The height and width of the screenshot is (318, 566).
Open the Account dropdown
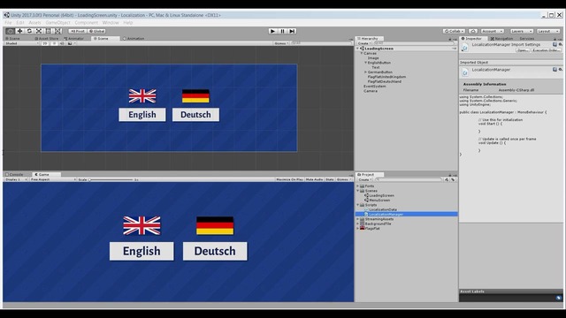(493, 32)
